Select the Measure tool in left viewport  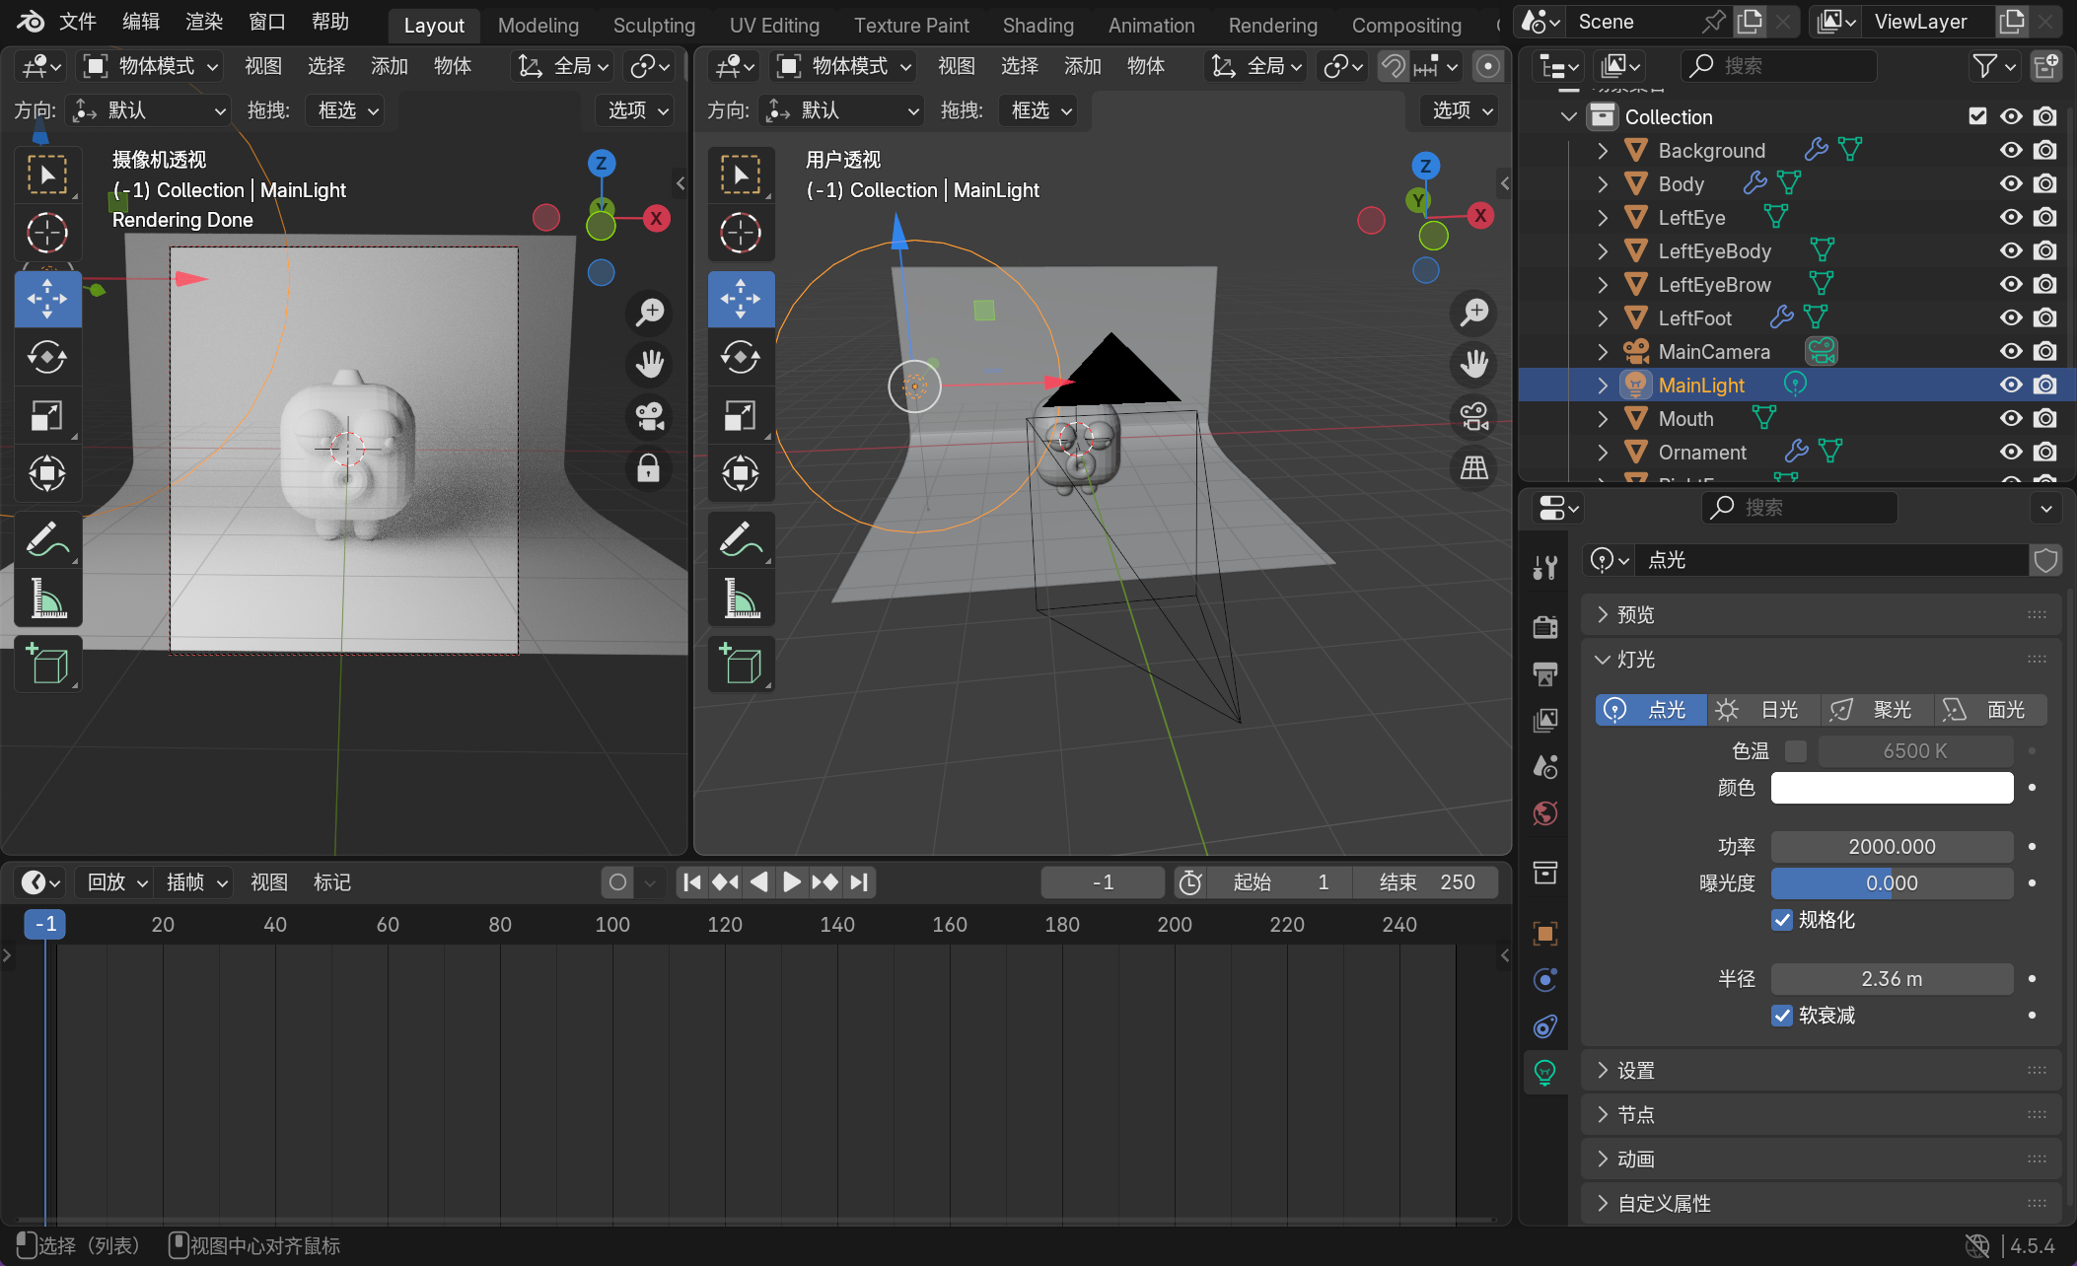47,598
